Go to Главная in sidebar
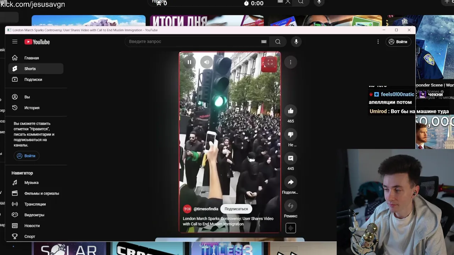This screenshot has height=255, width=454. click(x=36, y=58)
